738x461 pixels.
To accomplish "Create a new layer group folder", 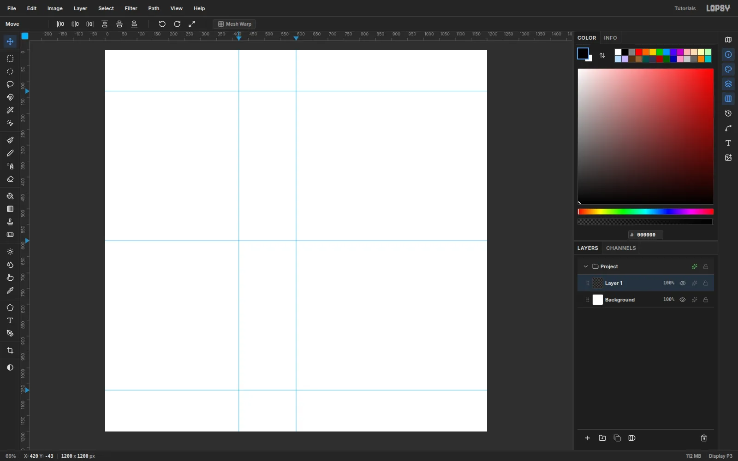I will pos(602,438).
